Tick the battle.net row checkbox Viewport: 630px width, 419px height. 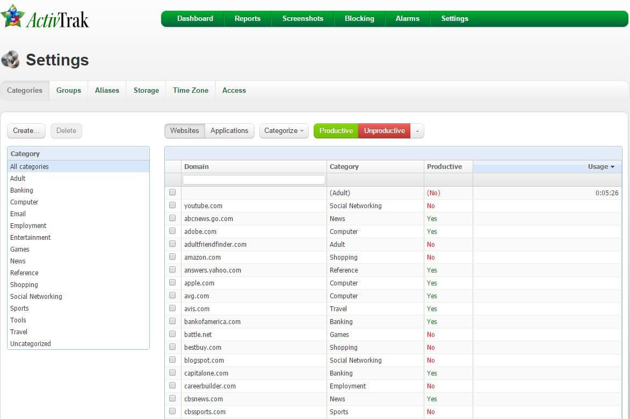pos(172,334)
